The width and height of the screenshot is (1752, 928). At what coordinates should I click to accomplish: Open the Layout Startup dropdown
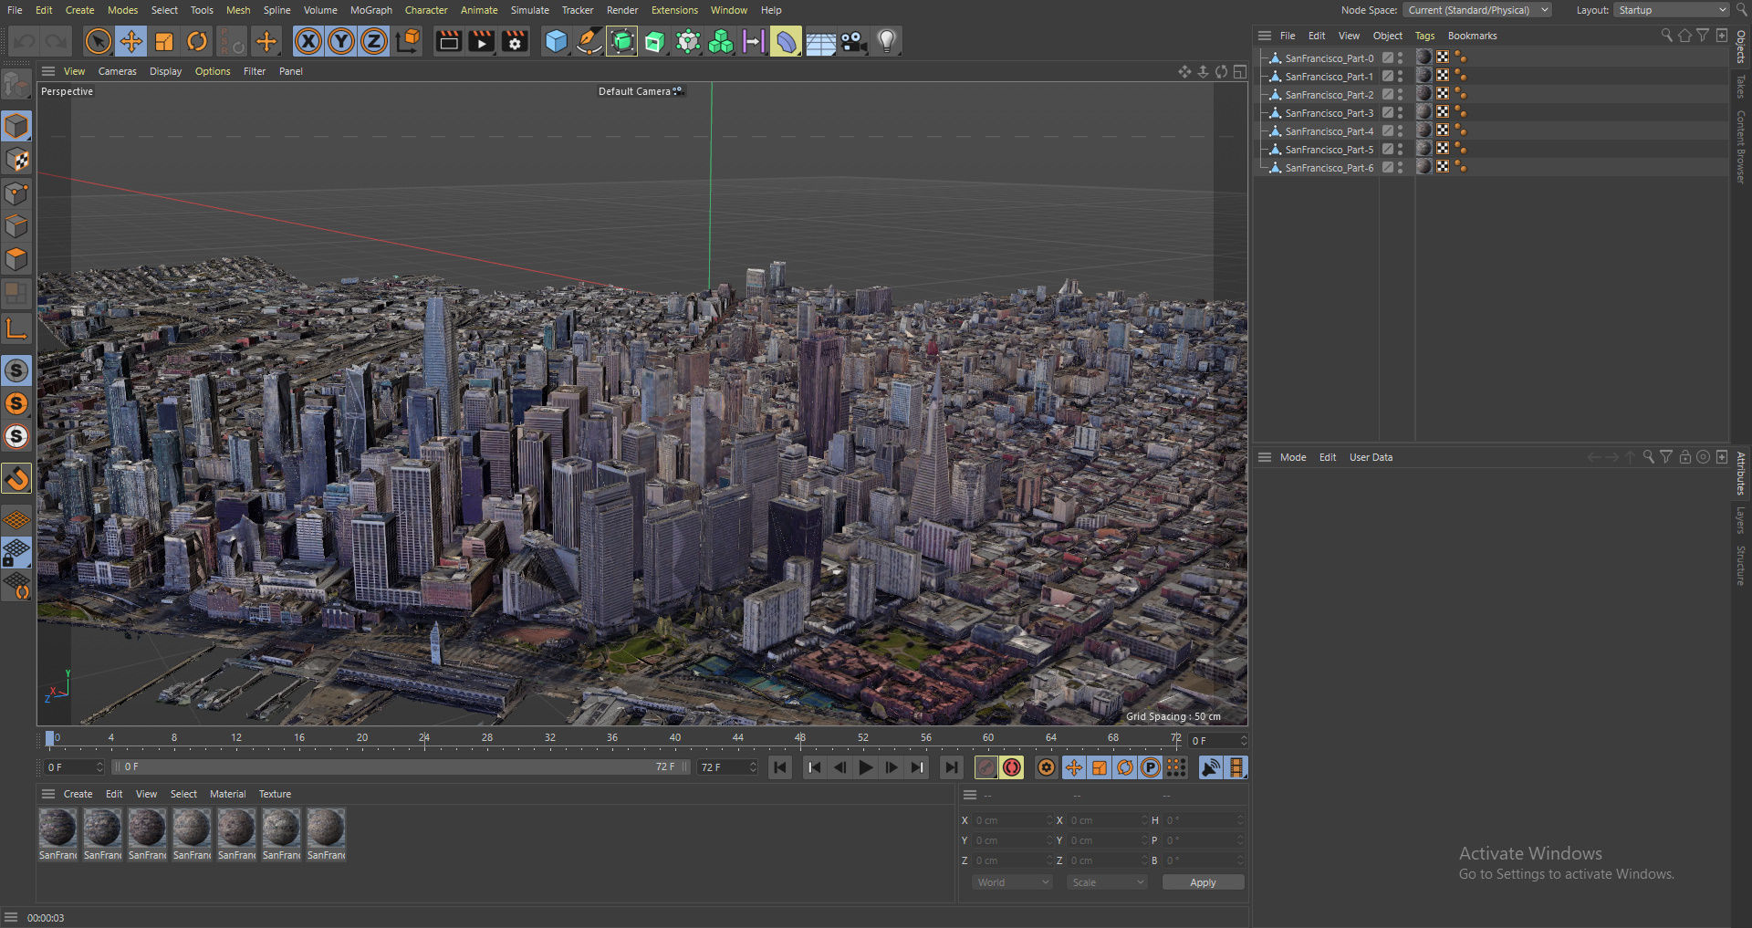point(1672,10)
